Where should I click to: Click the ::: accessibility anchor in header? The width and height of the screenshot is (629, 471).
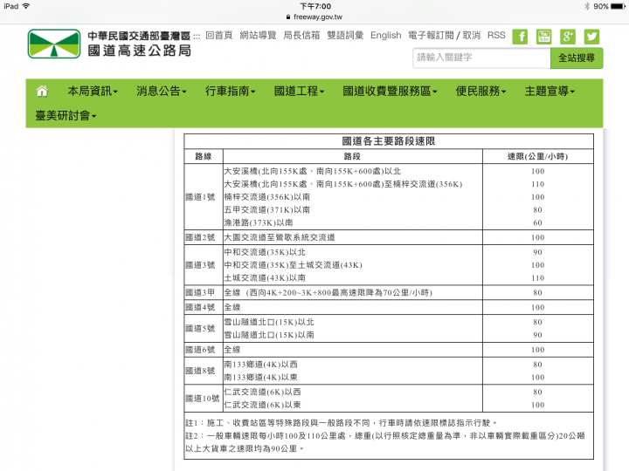coord(197,37)
